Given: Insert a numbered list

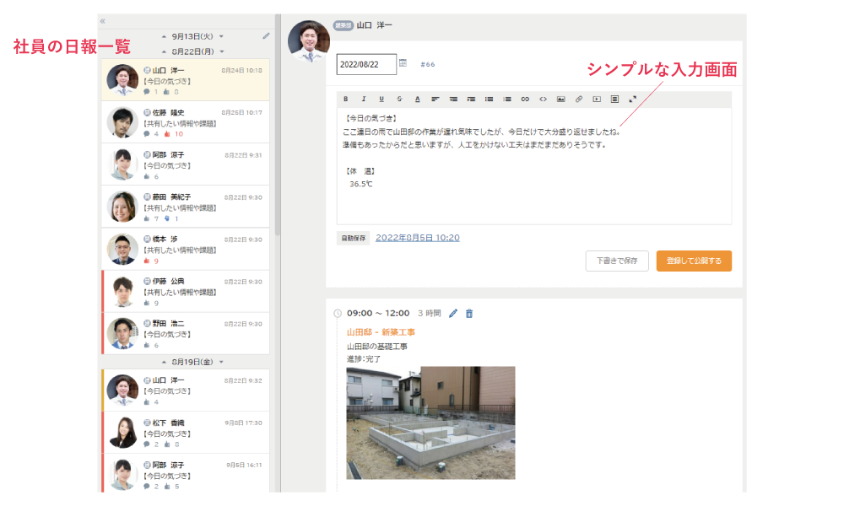Looking at the screenshot, I should coord(507,99).
